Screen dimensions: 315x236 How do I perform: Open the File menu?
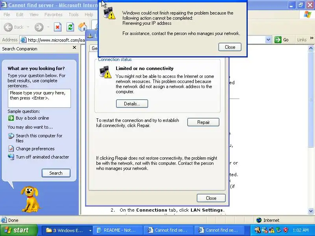[x=7, y=15]
